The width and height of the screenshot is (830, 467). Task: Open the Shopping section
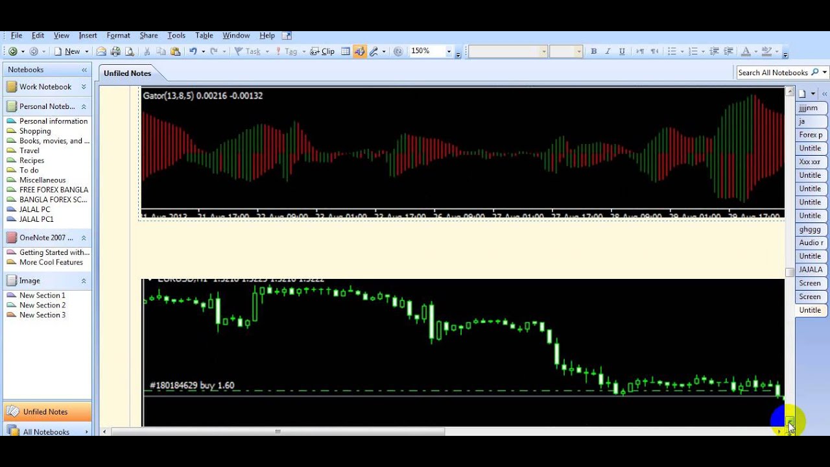pos(35,131)
